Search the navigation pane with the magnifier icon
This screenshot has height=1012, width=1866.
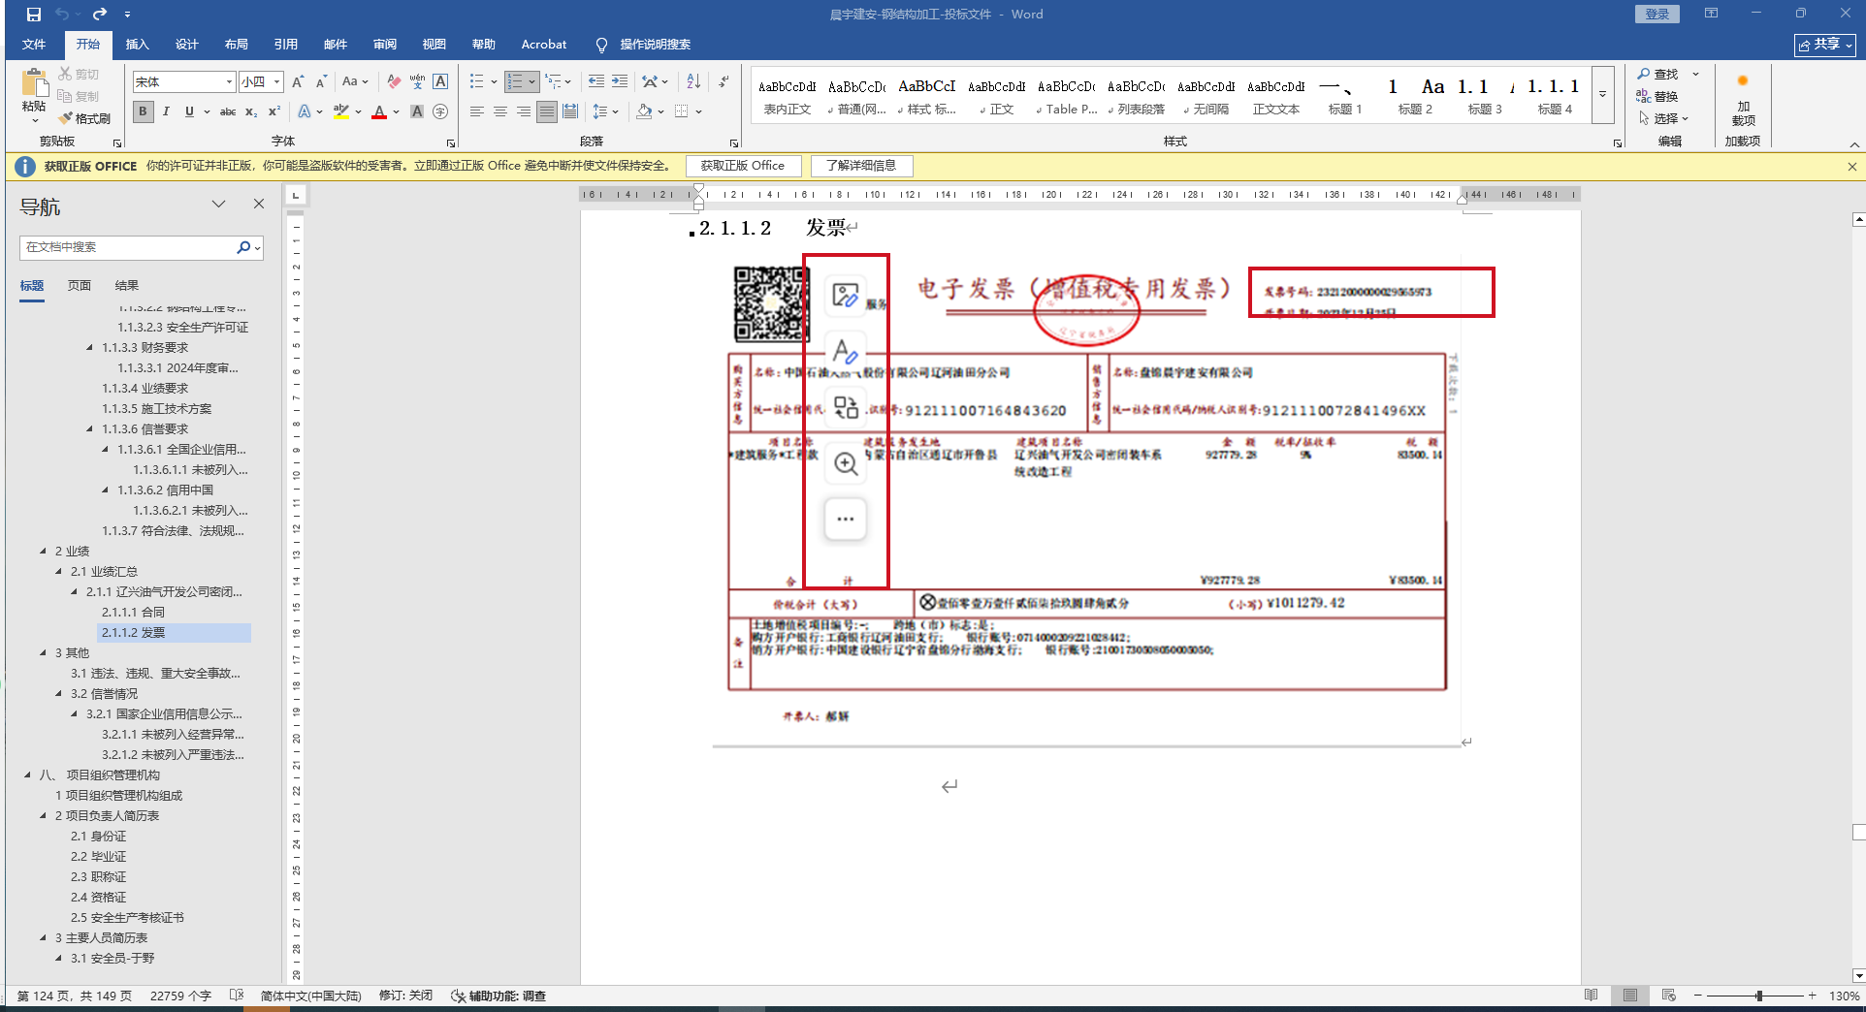(243, 247)
